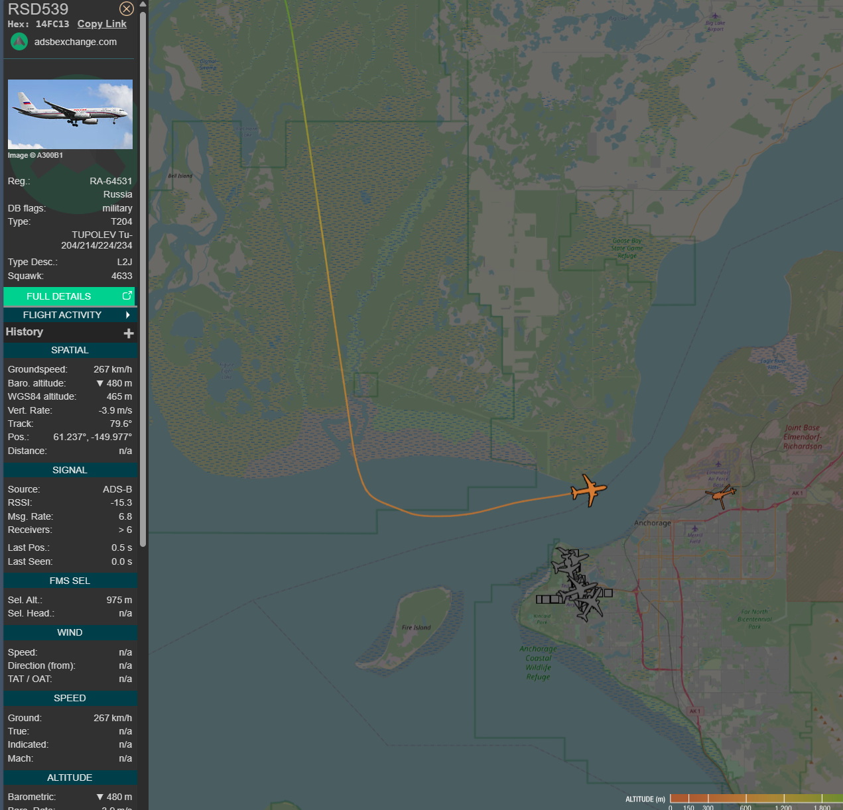This screenshot has height=810, width=843.
Task: Click the descending triangle in the Barometric row
Action: pos(100,797)
